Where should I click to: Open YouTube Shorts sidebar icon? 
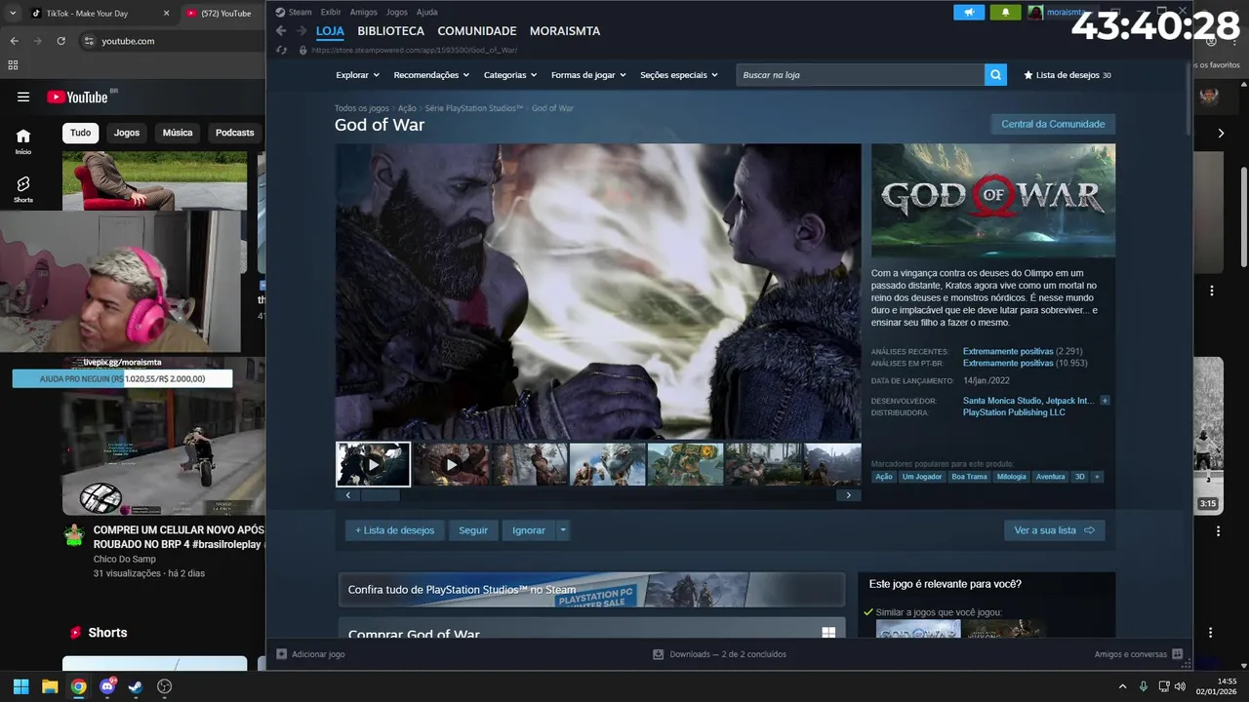[x=23, y=189]
